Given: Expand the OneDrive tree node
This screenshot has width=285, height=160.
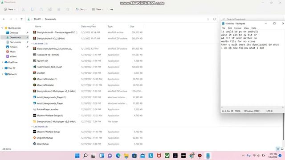Looking at the screenshot, I should [2, 62].
